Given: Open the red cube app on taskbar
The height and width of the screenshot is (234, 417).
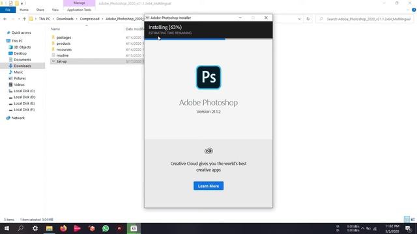Looking at the screenshot, I should (92, 228).
